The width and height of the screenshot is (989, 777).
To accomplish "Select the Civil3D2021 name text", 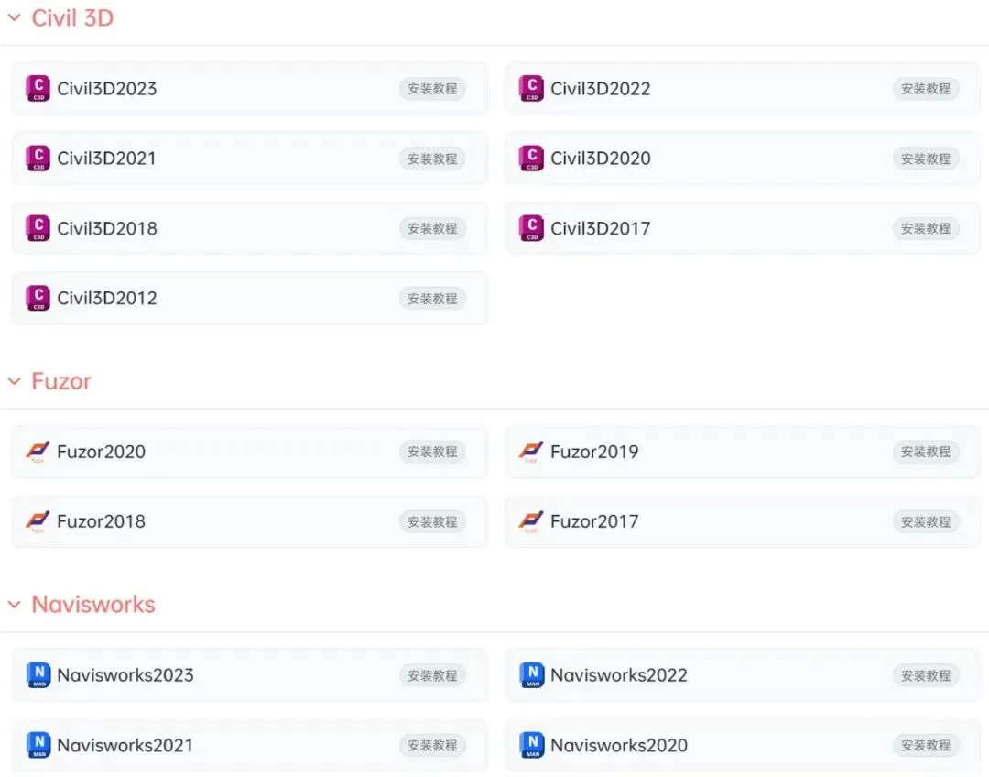I will tap(106, 159).
